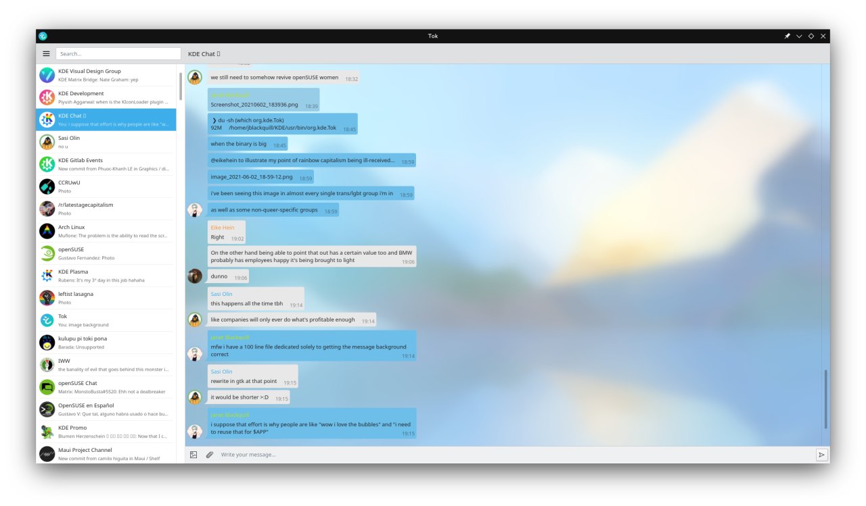Open Sasi Olin chat in the chat list
Image resolution: width=866 pixels, height=506 pixels.
(106, 142)
